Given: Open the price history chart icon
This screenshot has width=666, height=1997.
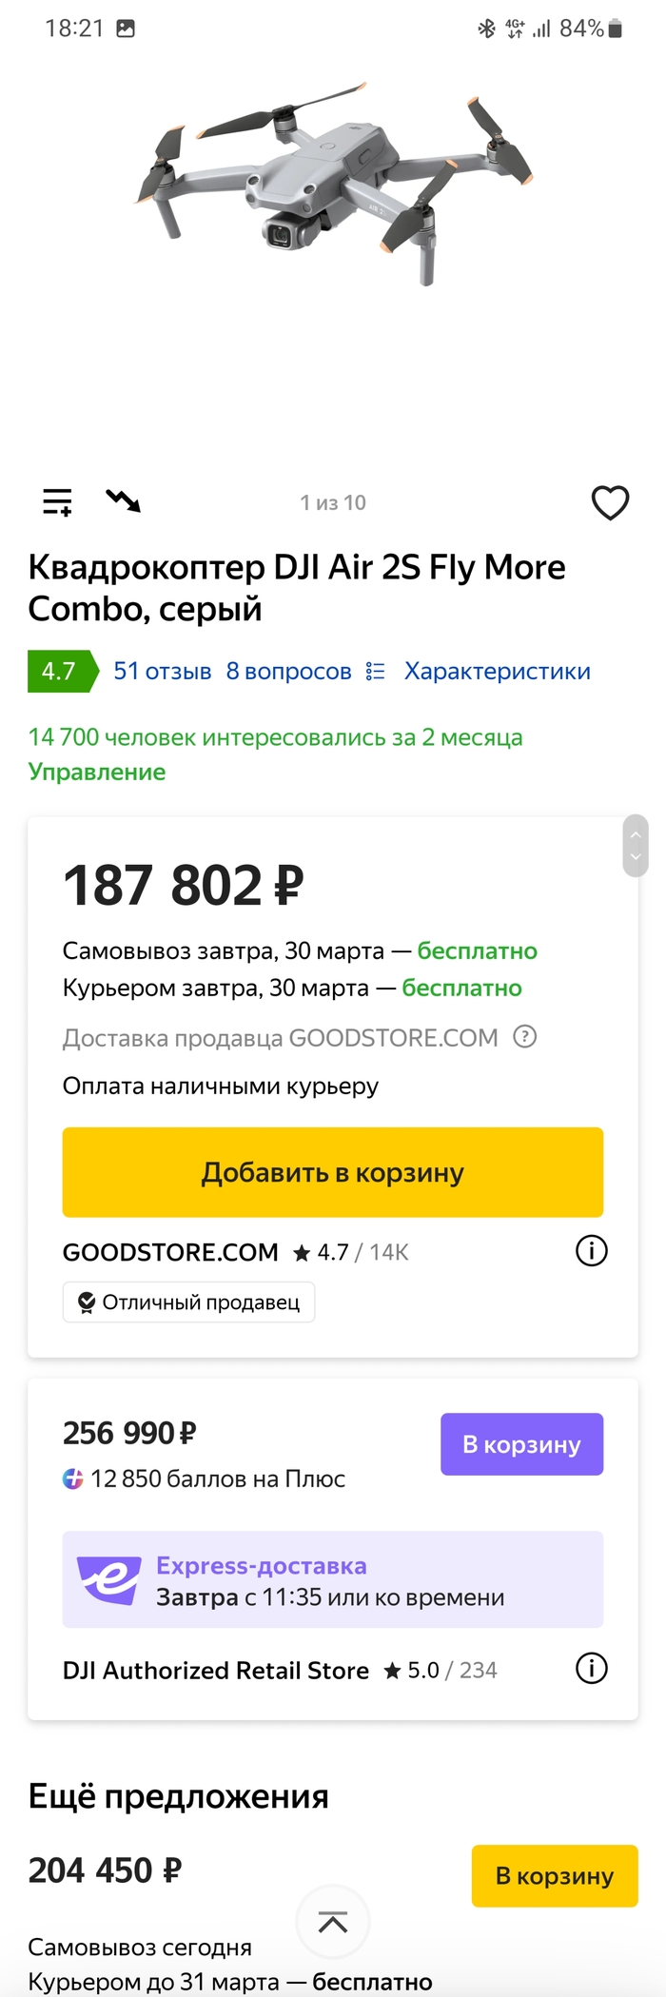Looking at the screenshot, I should [123, 500].
